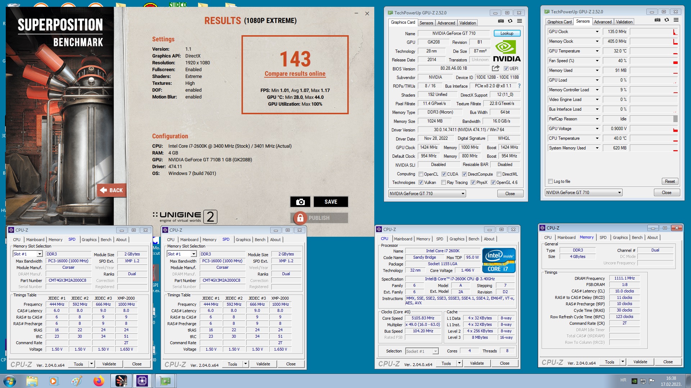691x388 pixels.
Task: Expand the Memory Clock sensor dropdown
Action: pos(597,41)
